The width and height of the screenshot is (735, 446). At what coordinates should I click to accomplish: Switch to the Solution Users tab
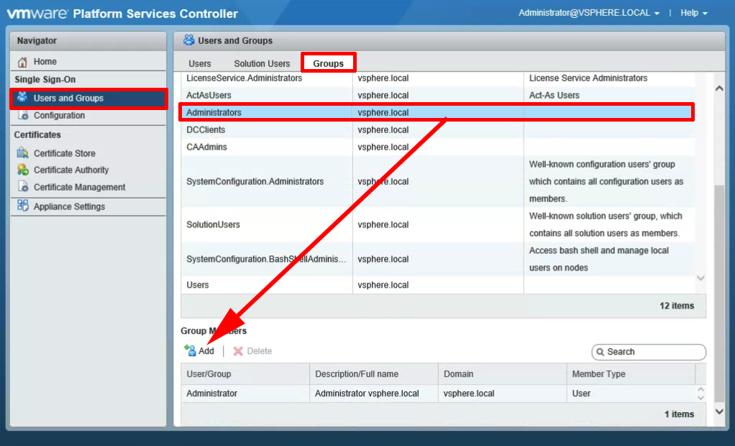[x=262, y=63]
